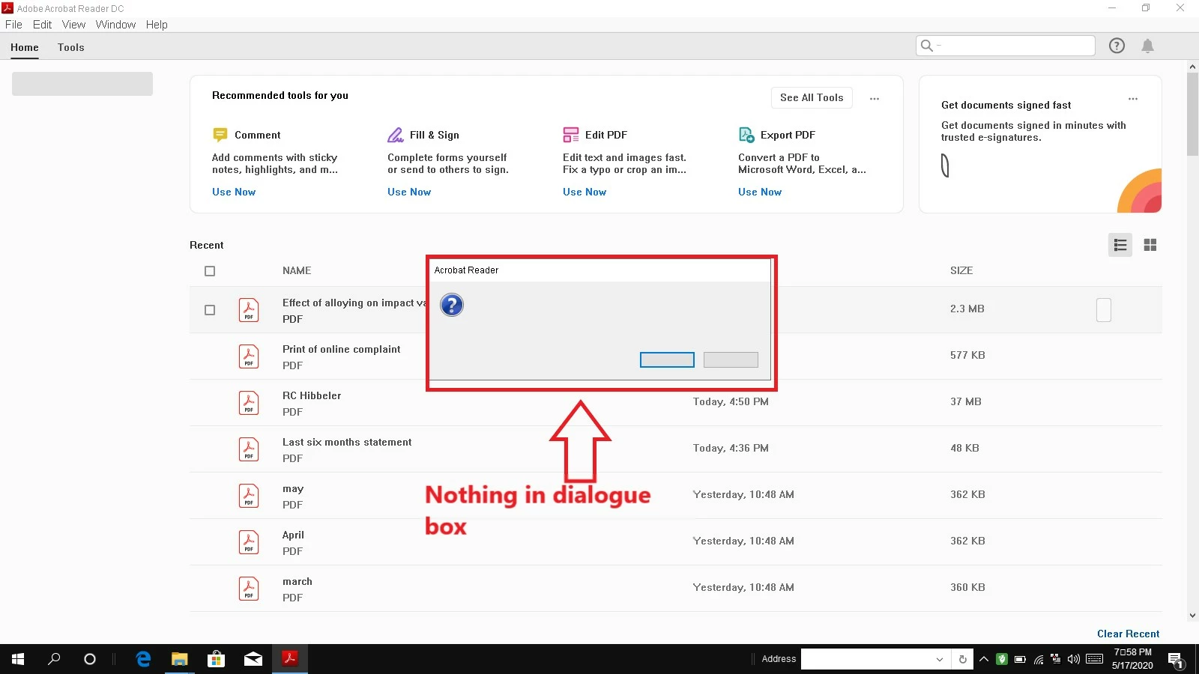Screen dimensions: 1199x674
Task: Open Recommended tools more options ellipsis
Action: pyautogui.click(x=875, y=98)
